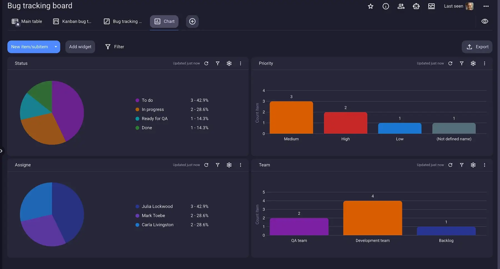
Task: Refresh the Priority widget
Action: point(451,63)
